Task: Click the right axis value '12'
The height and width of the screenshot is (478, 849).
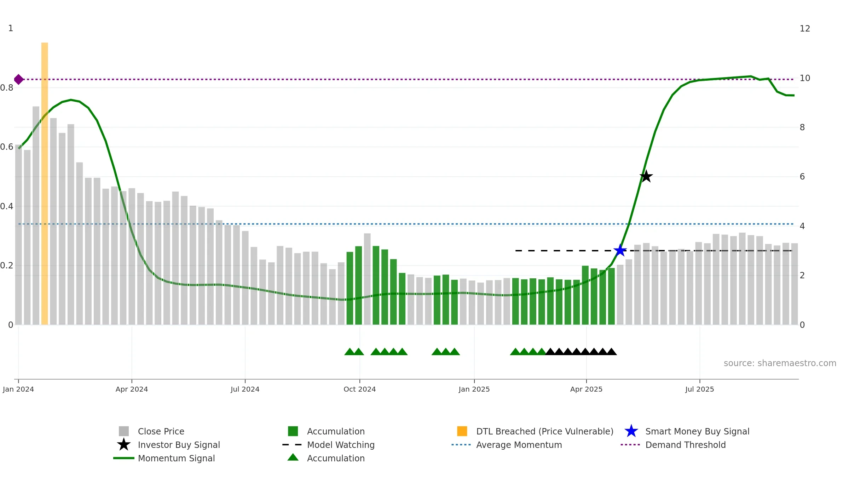Action: click(805, 29)
